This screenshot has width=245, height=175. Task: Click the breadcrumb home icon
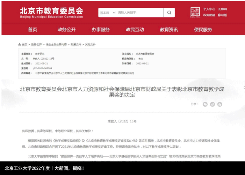[20, 44]
